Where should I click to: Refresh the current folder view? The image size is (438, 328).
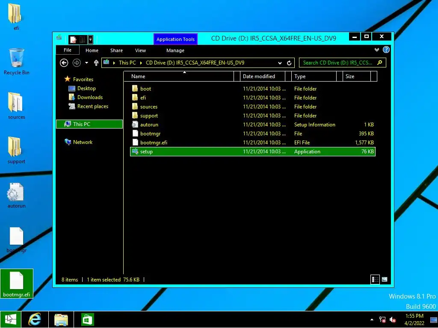(x=289, y=63)
